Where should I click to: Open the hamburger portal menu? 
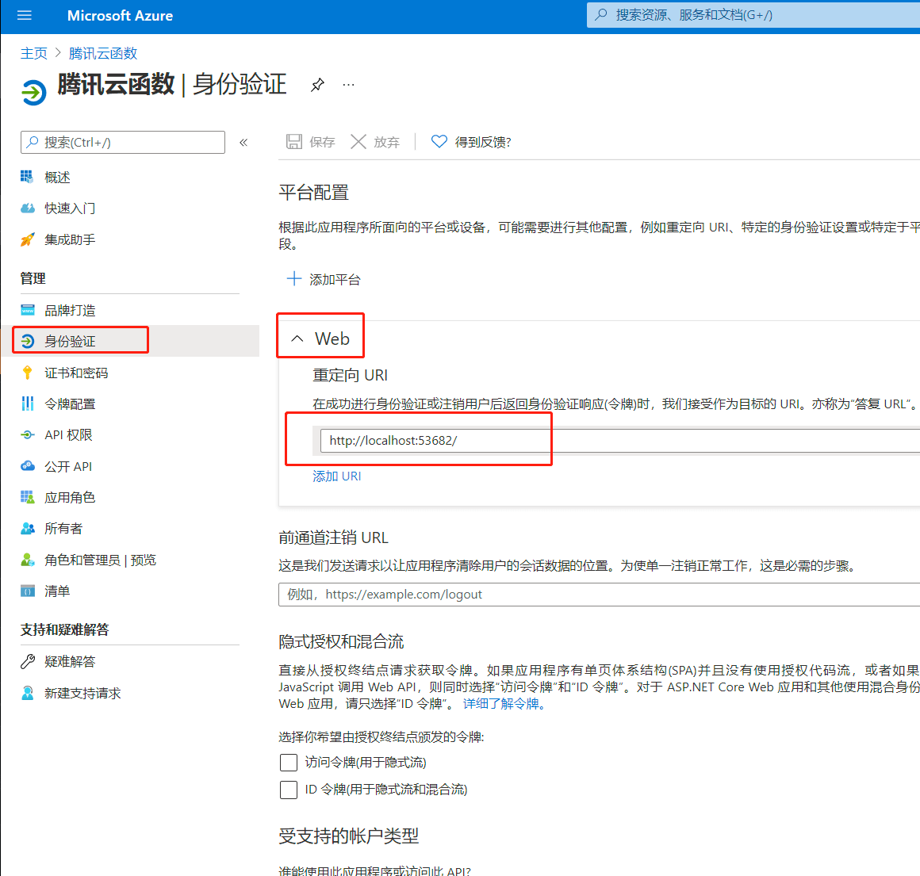(25, 16)
